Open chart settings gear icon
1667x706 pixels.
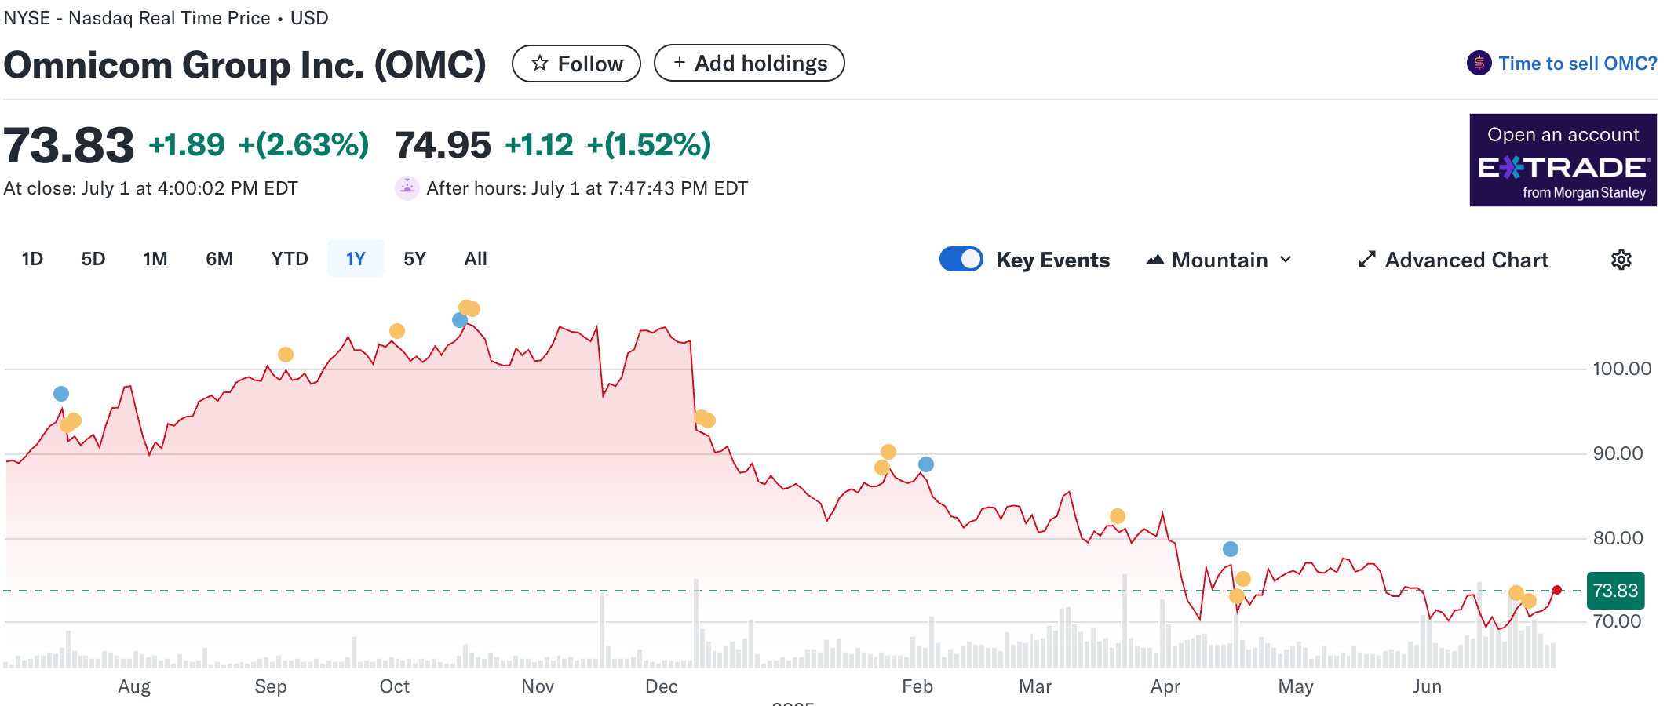1621,260
